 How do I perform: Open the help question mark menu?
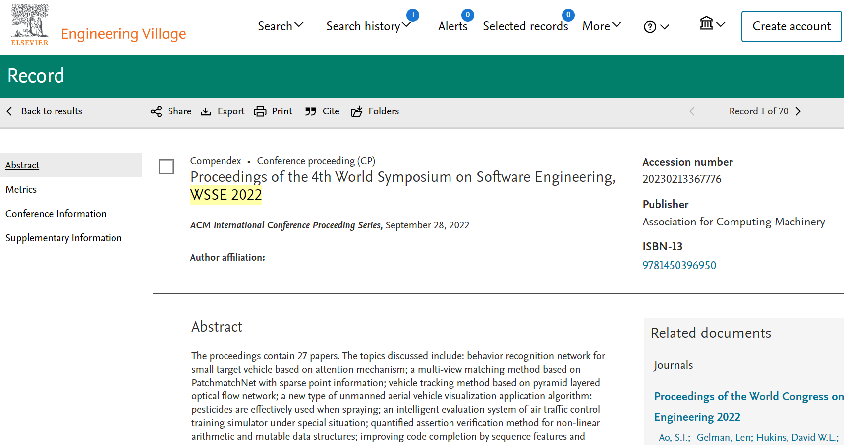point(650,27)
